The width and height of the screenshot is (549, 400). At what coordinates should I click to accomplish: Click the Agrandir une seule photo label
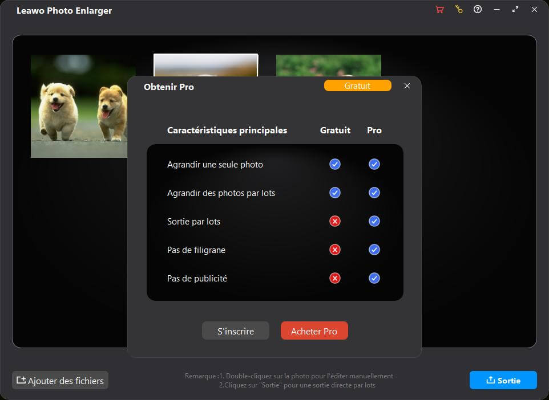click(215, 165)
